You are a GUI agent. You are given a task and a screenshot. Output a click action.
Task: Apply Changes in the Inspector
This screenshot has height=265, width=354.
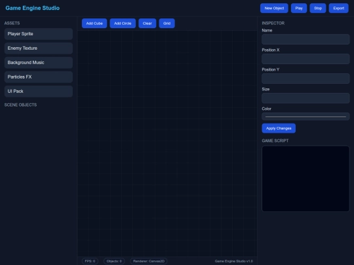pos(279,128)
